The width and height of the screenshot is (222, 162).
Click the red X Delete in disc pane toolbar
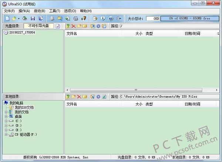pyautogui.click(x=74, y=26)
